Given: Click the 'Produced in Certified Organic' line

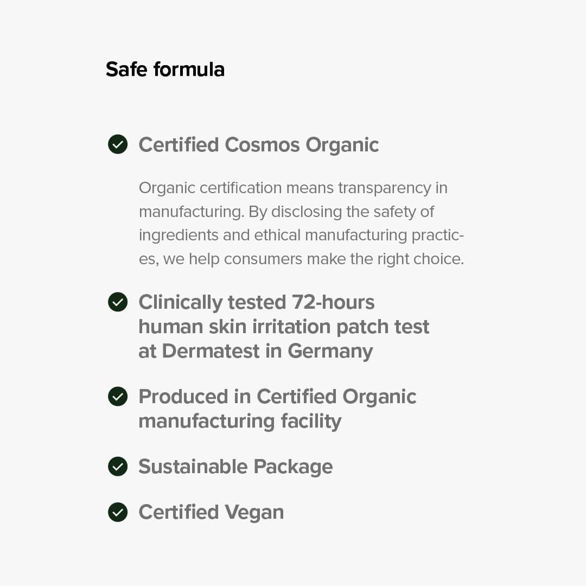Looking at the screenshot, I should click(277, 397).
